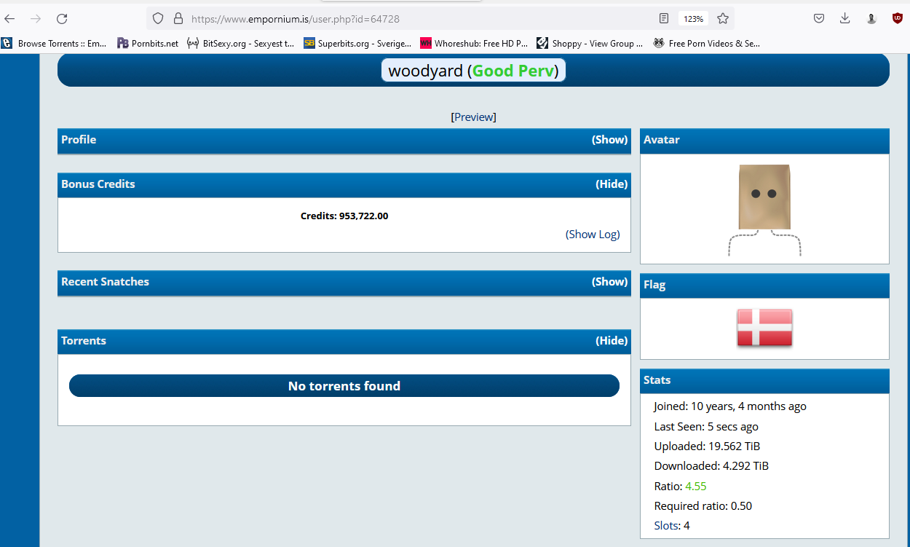Image resolution: width=910 pixels, height=547 pixels.
Task: Open the Preview link
Action: point(475,117)
